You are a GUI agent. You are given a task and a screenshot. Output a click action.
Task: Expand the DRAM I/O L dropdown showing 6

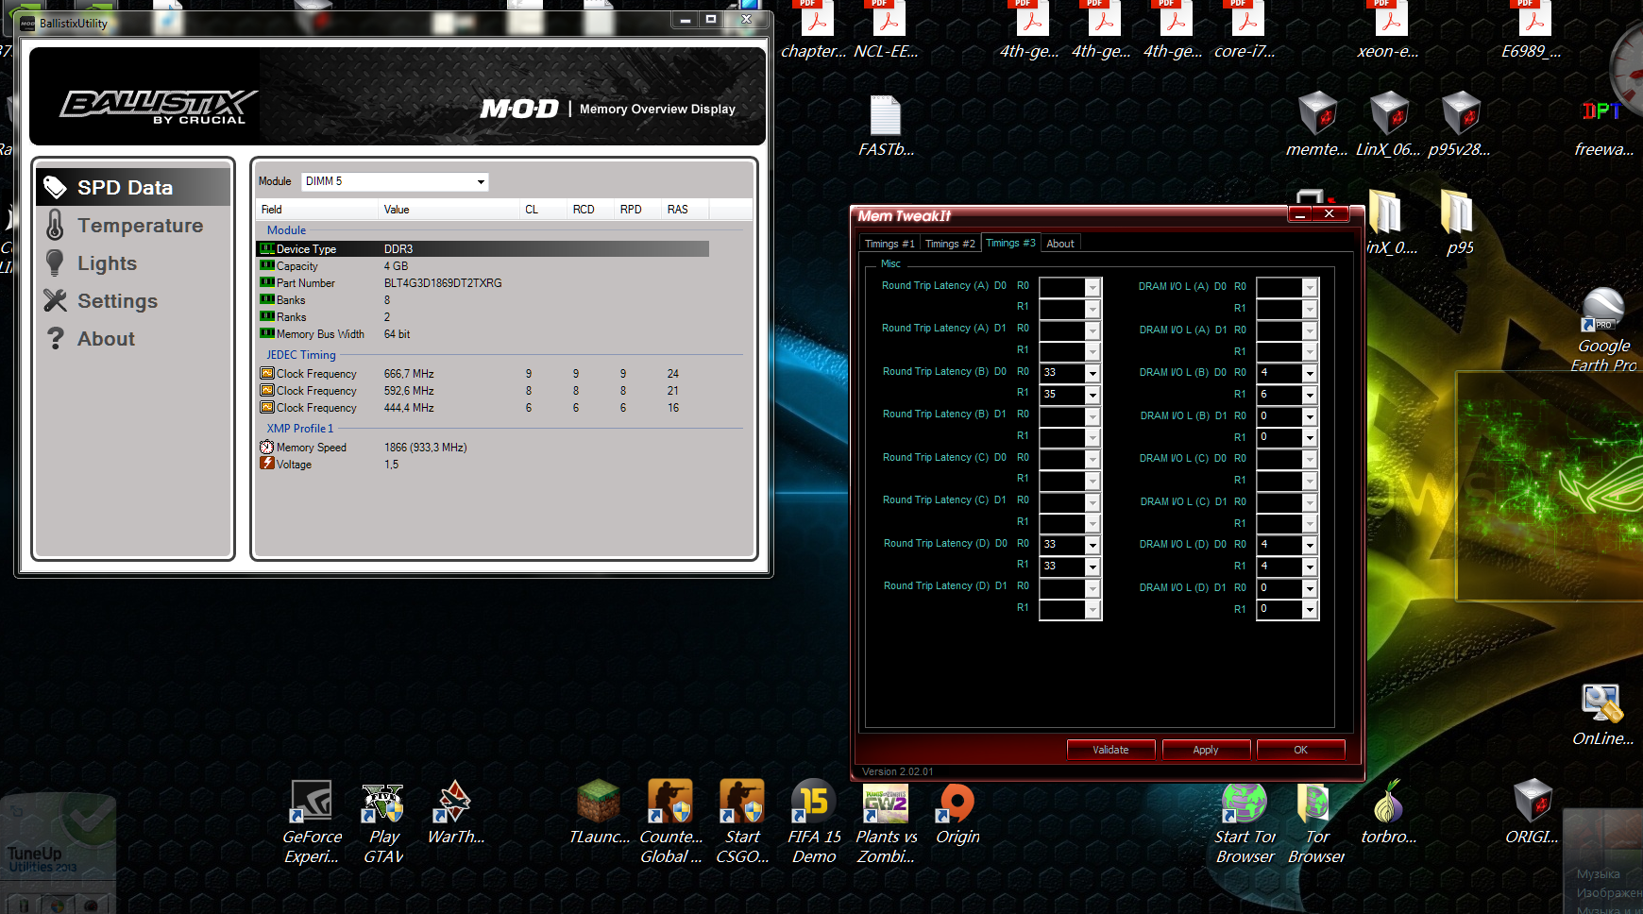(1310, 395)
